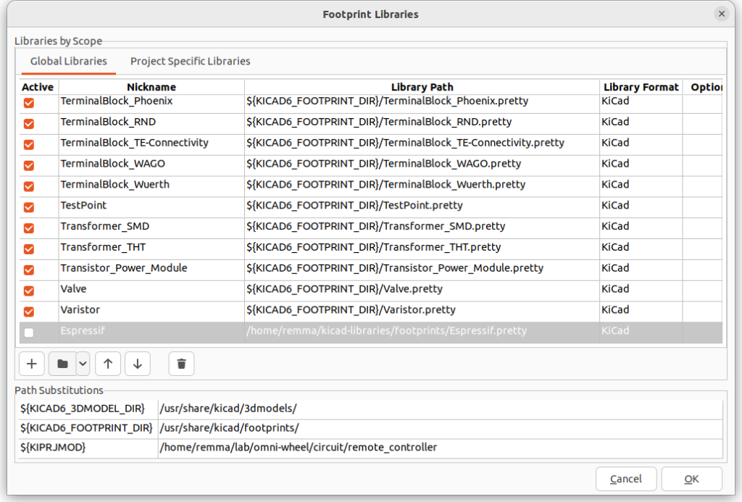The width and height of the screenshot is (742, 502).
Task: Click the TerminalBlock_Wuerth.pretty path cell
Action: (x=422, y=186)
